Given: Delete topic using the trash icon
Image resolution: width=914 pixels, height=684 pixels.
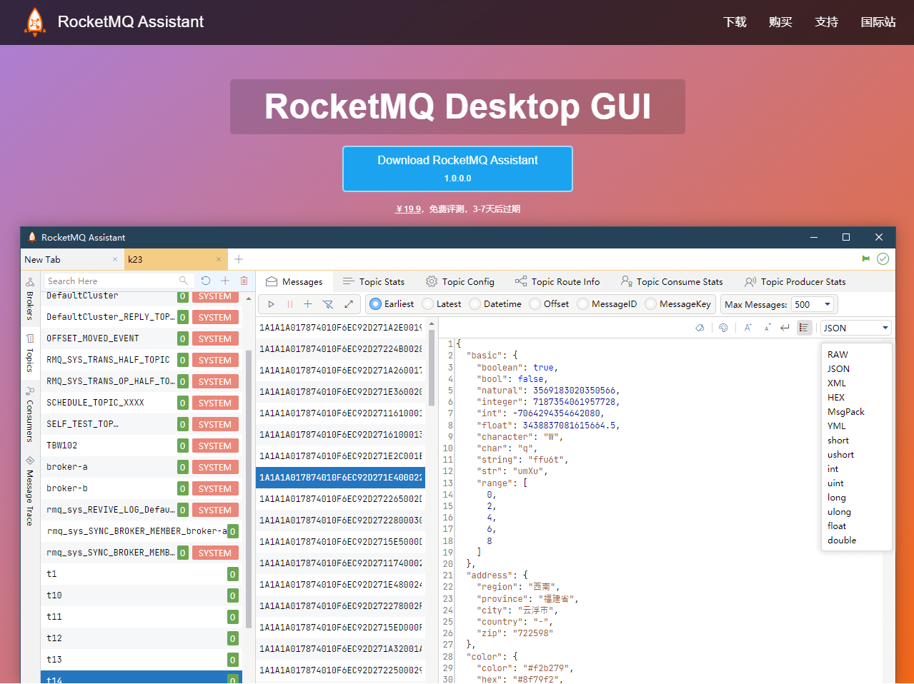Looking at the screenshot, I should point(244,281).
